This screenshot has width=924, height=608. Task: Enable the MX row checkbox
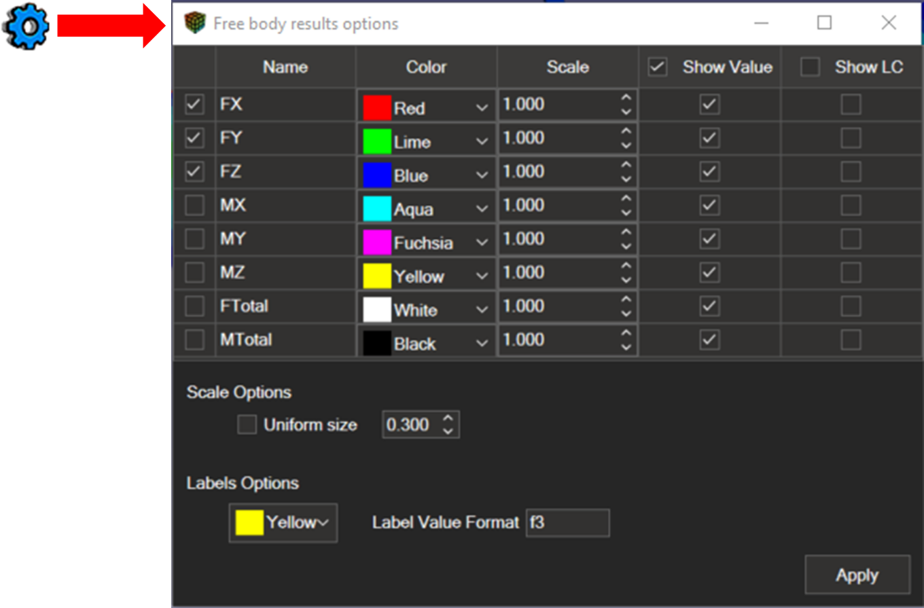coord(194,205)
